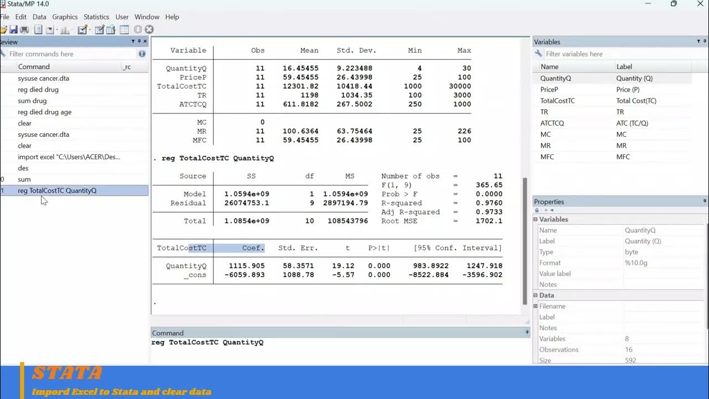Open the Window menu
This screenshot has height=399, width=709.
(x=147, y=17)
